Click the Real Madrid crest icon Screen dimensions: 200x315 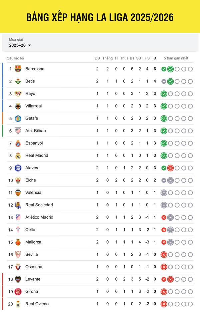18,155
